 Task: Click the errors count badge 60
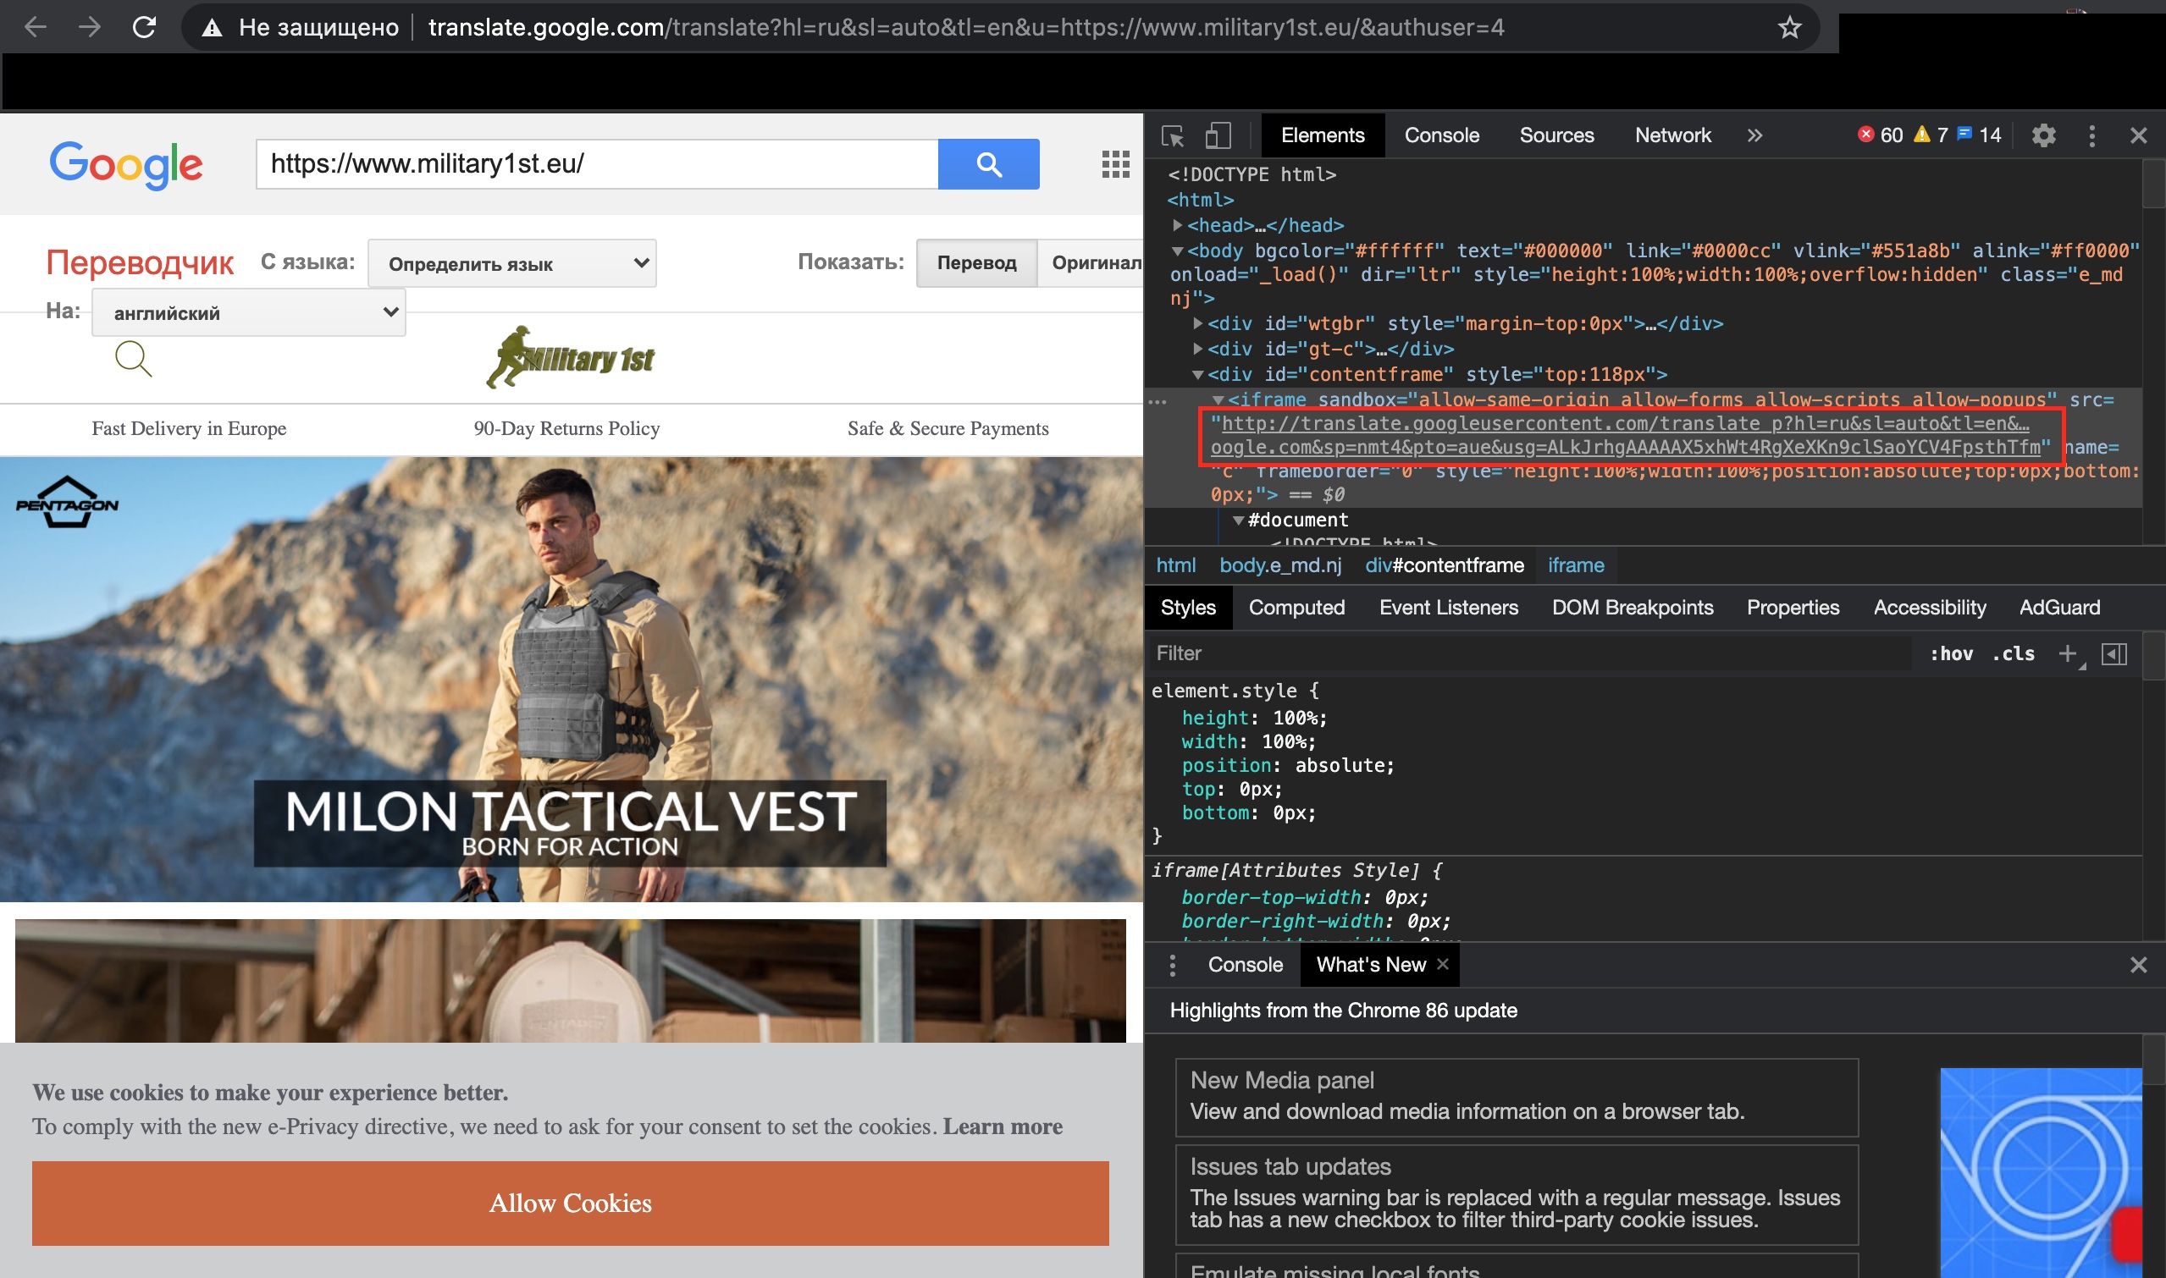(x=1880, y=135)
